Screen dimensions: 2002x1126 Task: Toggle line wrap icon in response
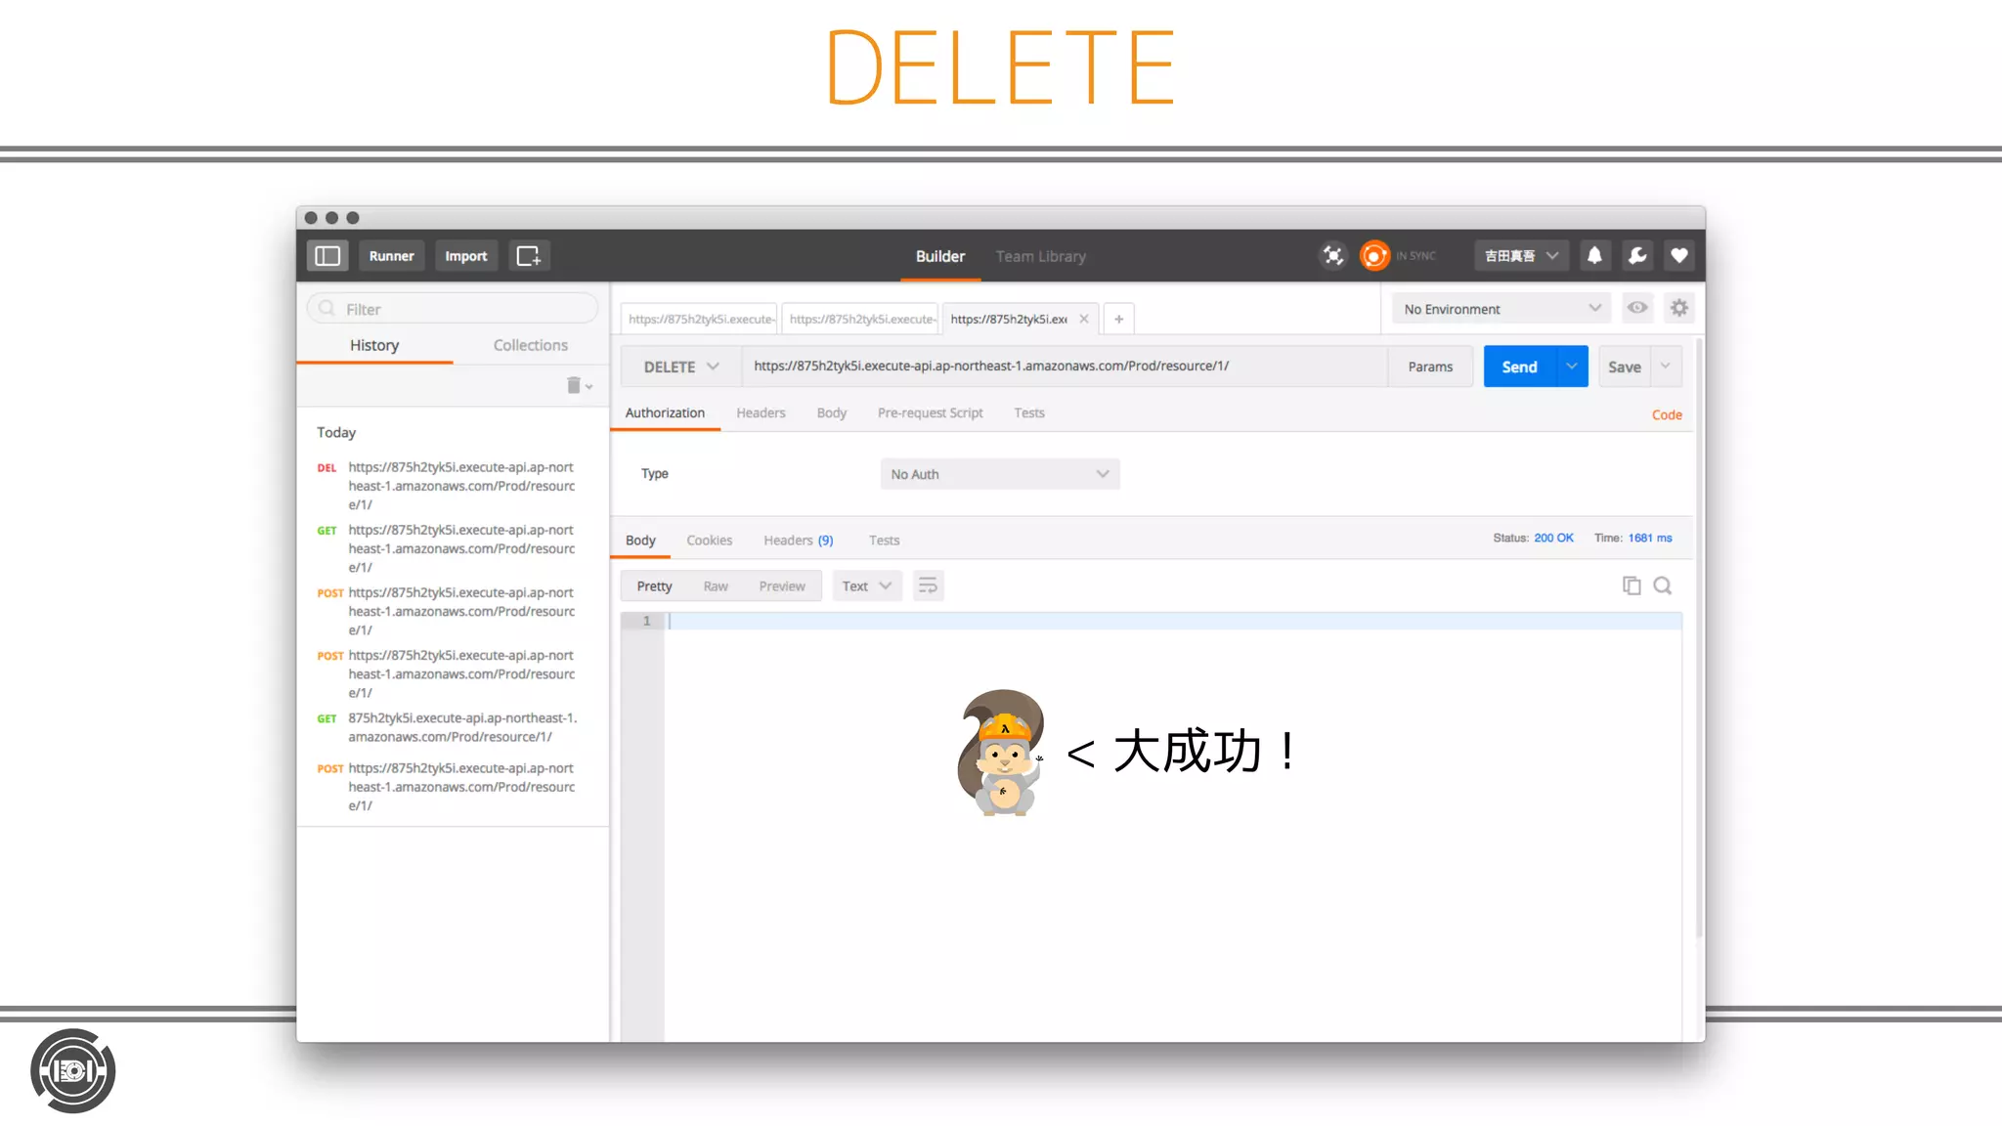click(x=928, y=585)
